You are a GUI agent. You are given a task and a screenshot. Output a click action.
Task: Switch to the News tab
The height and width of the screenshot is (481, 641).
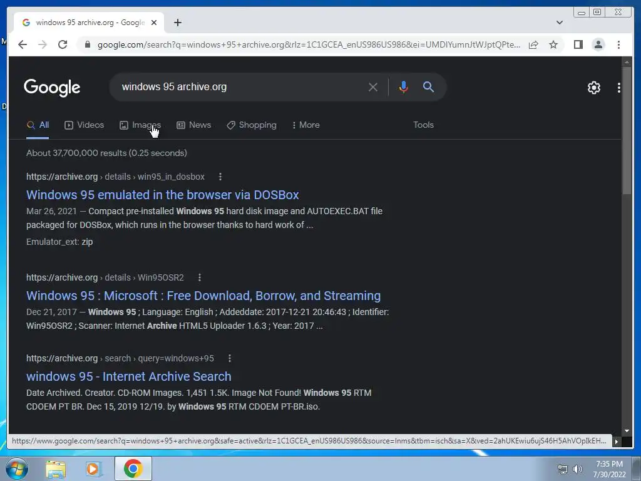194,125
